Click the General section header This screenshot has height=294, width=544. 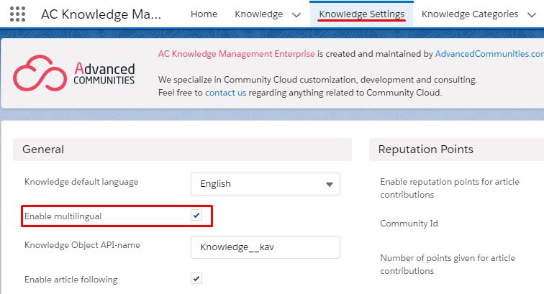[182, 150]
